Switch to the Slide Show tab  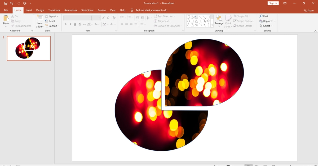87,10
